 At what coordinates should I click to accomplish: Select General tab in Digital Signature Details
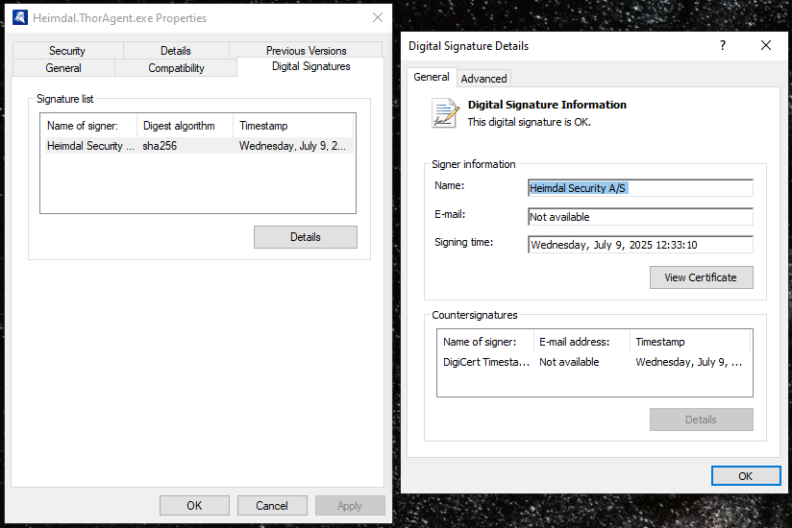pos(432,77)
